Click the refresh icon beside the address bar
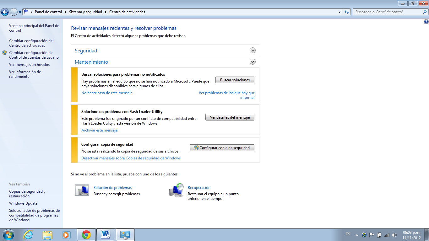 (346, 12)
